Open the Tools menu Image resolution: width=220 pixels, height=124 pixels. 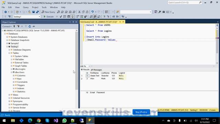click(44, 7)
